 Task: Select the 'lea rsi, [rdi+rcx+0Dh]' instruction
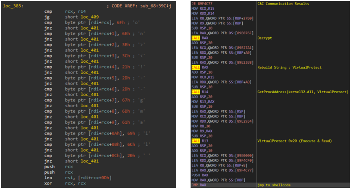(78, 178)
